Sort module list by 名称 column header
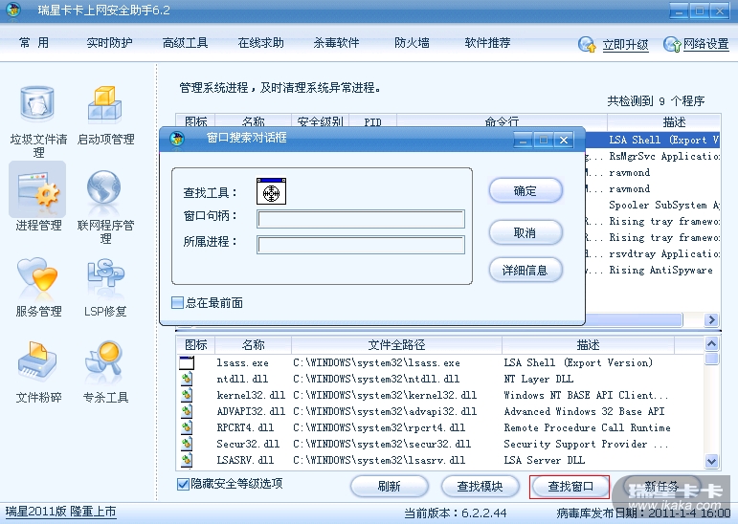738x524 pixels. click(253, 345)
